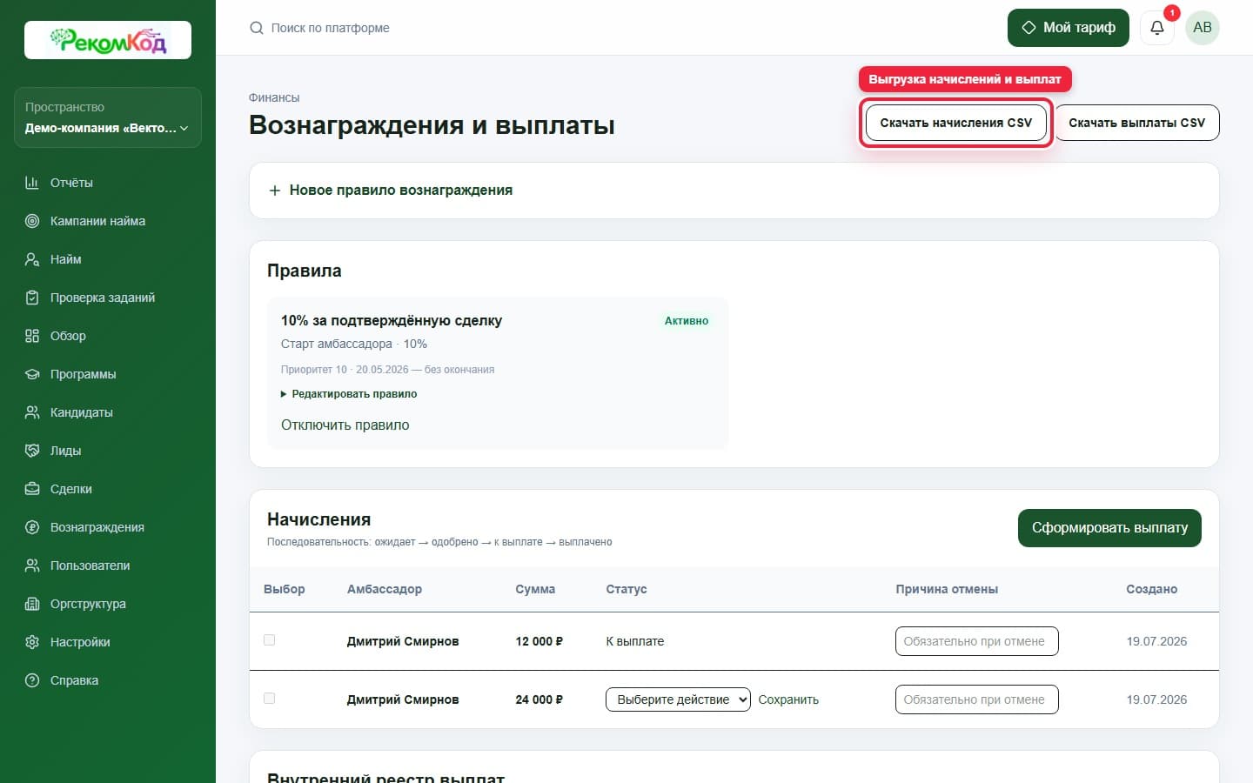Image resolution: width=1253 pixels, height=783 pixels.
Task: Click the Активно status label
Action: coord(687,321)
